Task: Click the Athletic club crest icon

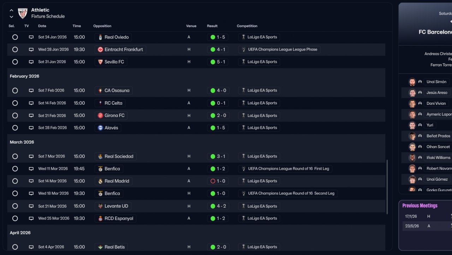Action: point(23,13)
